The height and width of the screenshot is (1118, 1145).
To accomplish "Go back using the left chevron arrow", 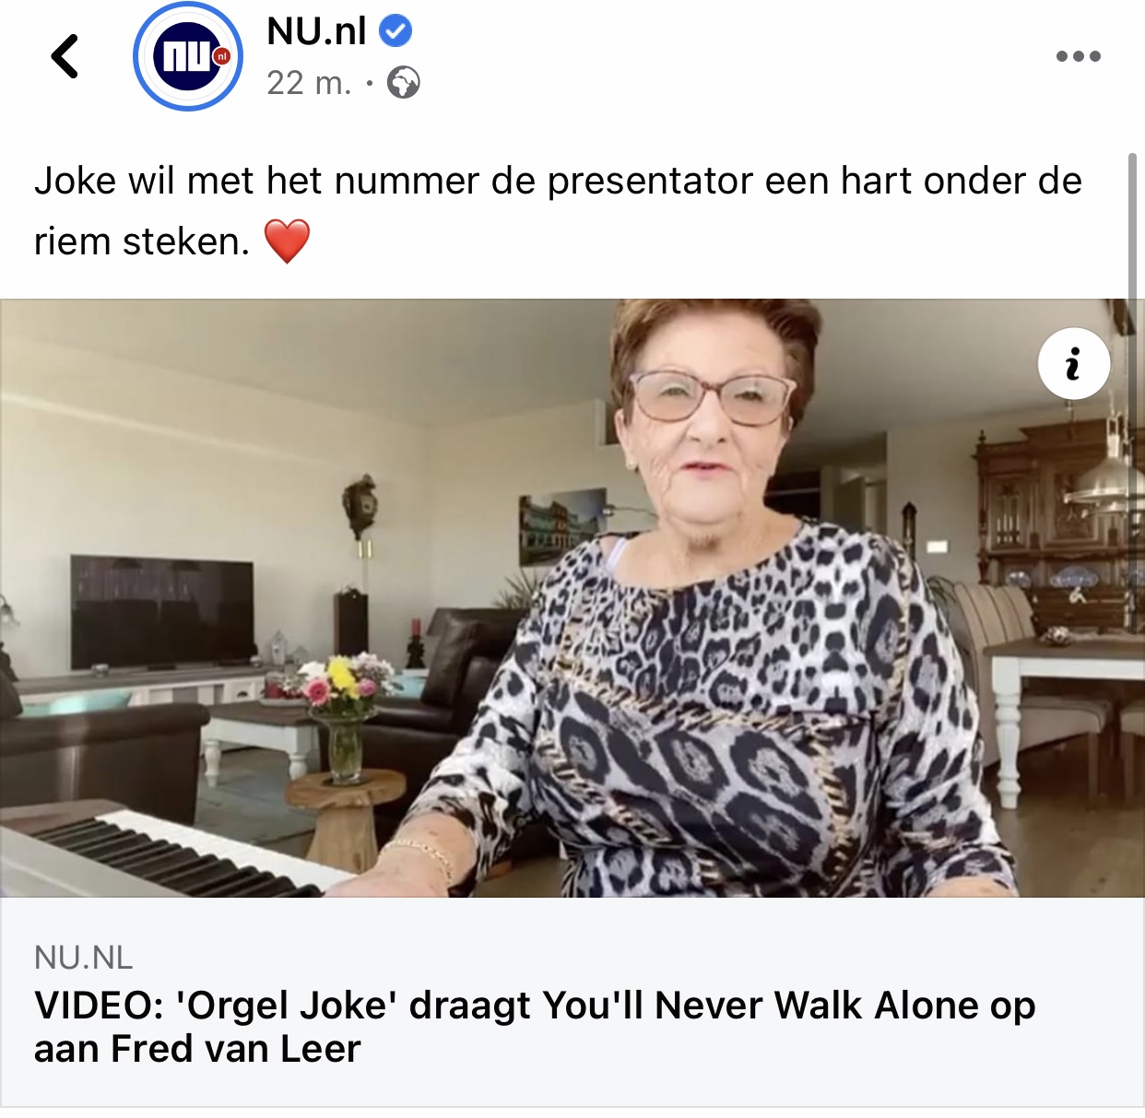I will 65,56.
